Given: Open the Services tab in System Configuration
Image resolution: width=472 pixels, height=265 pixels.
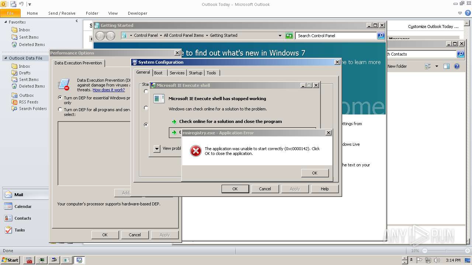Looking at the screenshot, I should click(177, 73).
